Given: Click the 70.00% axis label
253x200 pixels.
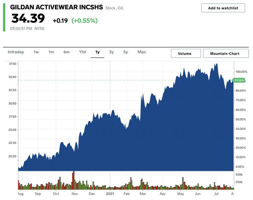Looking at the screenshot, I should [x=241, y=100].
